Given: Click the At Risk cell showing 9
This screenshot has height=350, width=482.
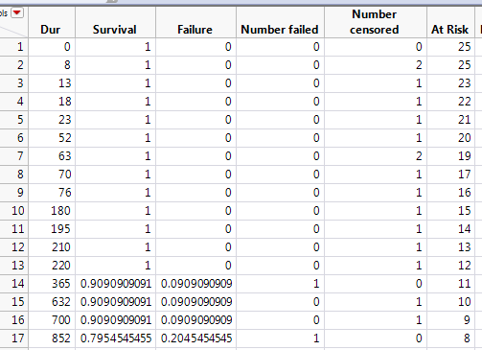Looking at the screenshot, I should 450,320.
